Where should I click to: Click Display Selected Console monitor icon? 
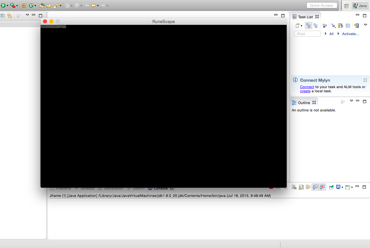(338, 187)
